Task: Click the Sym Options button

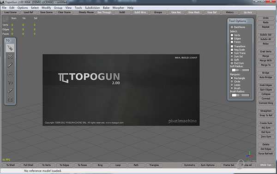Action: pos(208,165)
